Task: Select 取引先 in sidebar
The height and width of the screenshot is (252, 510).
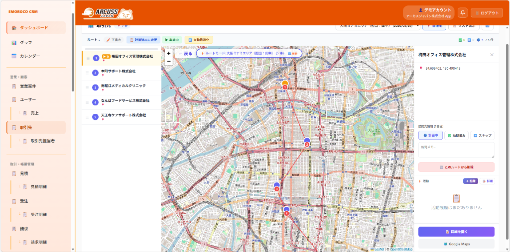Action: (36, 127)
